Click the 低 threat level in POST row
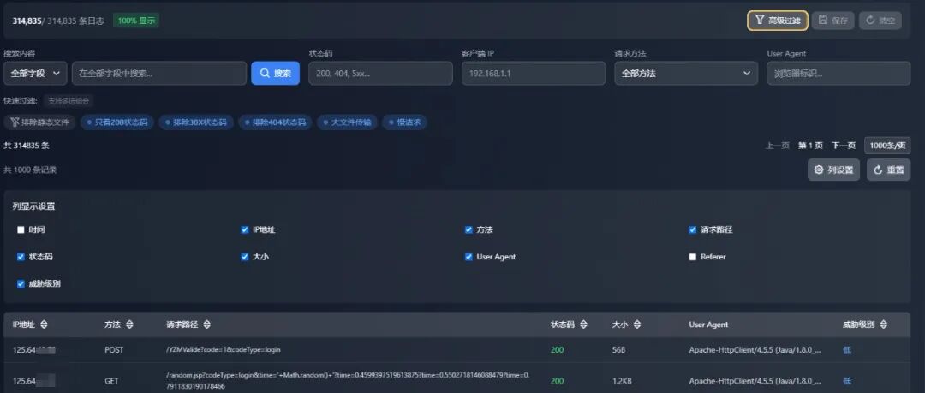 [x=847, y=350]
